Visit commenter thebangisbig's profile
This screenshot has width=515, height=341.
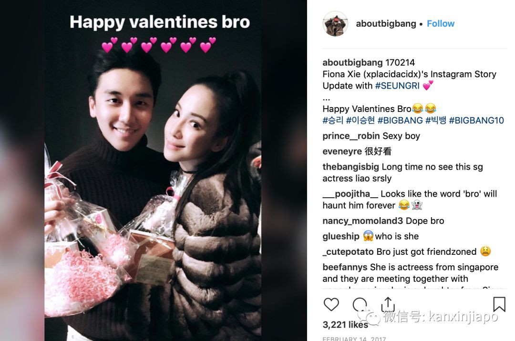coord(351,167)
